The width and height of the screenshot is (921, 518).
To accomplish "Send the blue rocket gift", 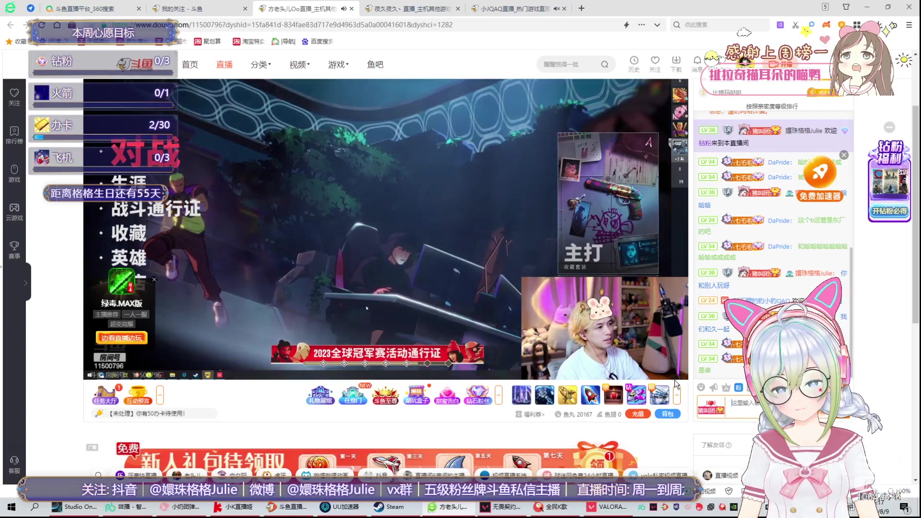I will pyautogui.click(x=590, y=395).
